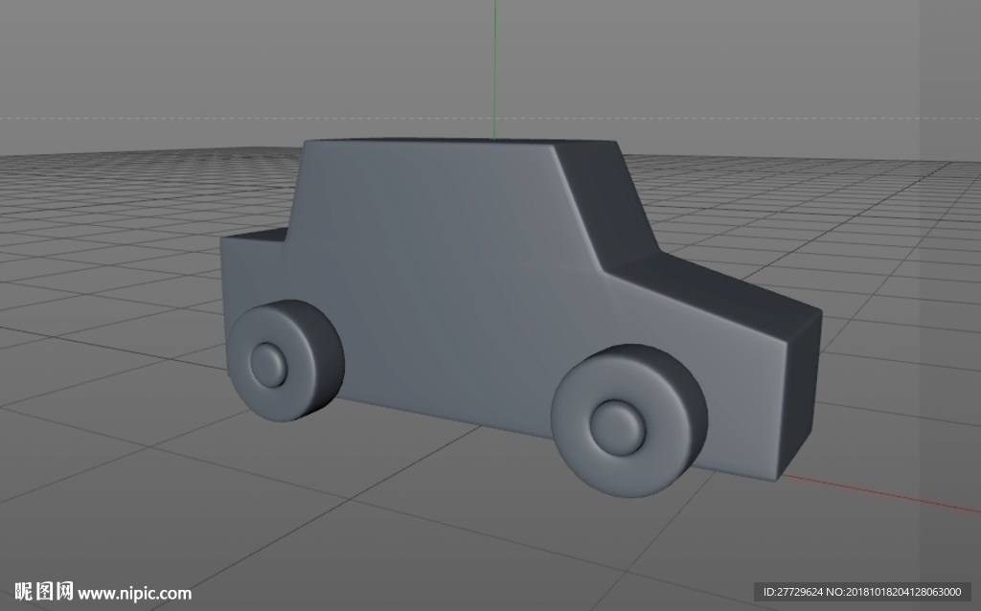Select the rear wheel near car's short trunk
The image size is (981, 611).
(x=285, y=360)
